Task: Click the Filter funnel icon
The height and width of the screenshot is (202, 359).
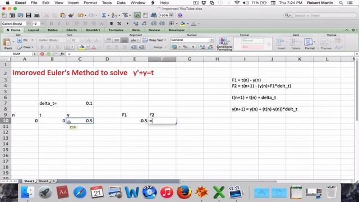Action: 125,15
